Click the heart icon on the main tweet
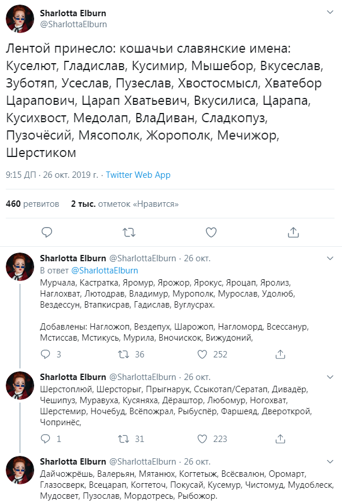The image size is (342, 504). click(211, 232)
